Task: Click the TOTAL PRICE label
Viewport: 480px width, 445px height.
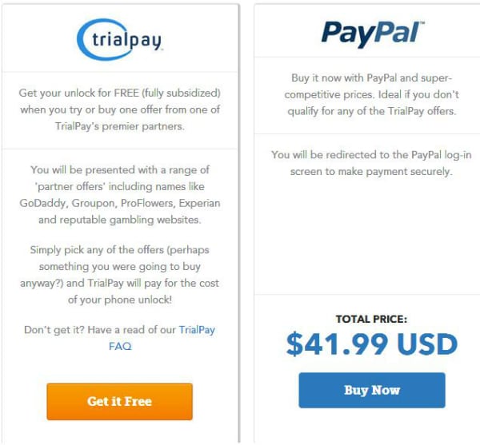Action: click(x=372, y=319)
